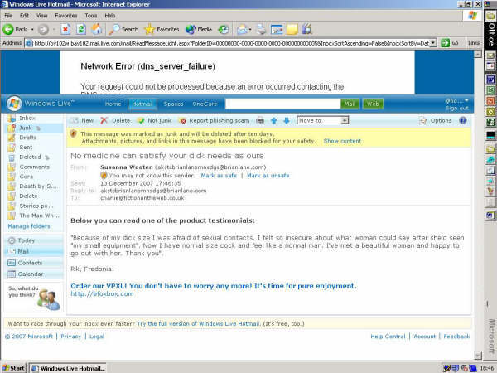Print the page using the toolbar printer
Image resolution: width=497 pixels, height=373 pixels.
coord(261,30)
